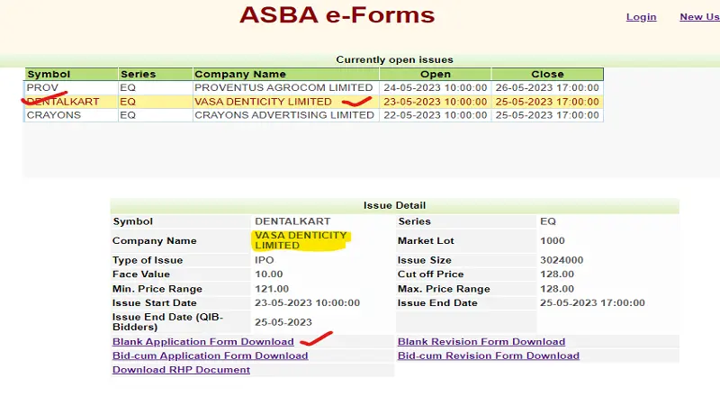The image size is (720, 405).
Task: Click the Company Name column header
Action: pos(240,74)
